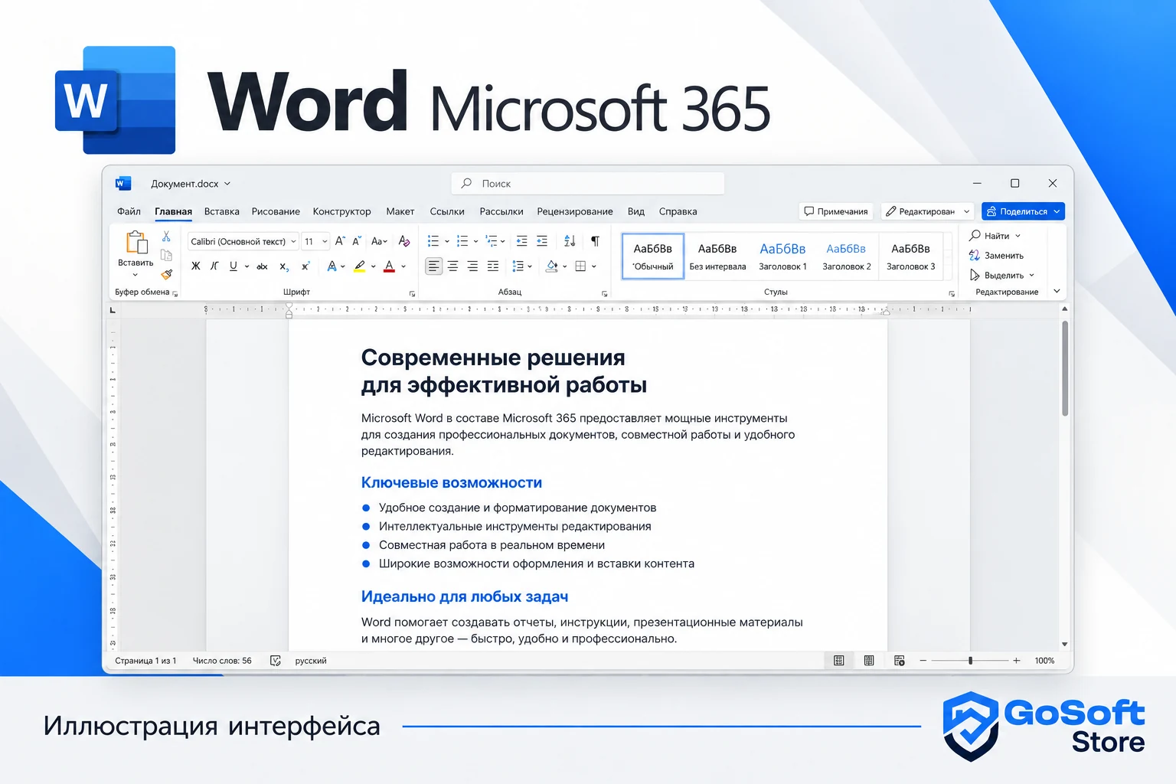Toggle bold Ж formatting

tap(195, 266)
